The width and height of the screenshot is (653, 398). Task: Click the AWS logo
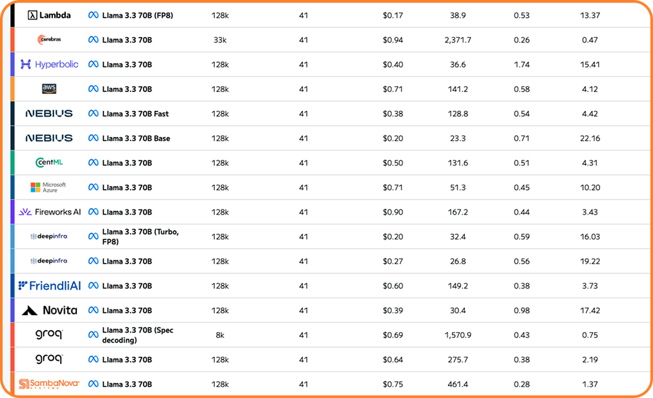click(x=50, y=89)
